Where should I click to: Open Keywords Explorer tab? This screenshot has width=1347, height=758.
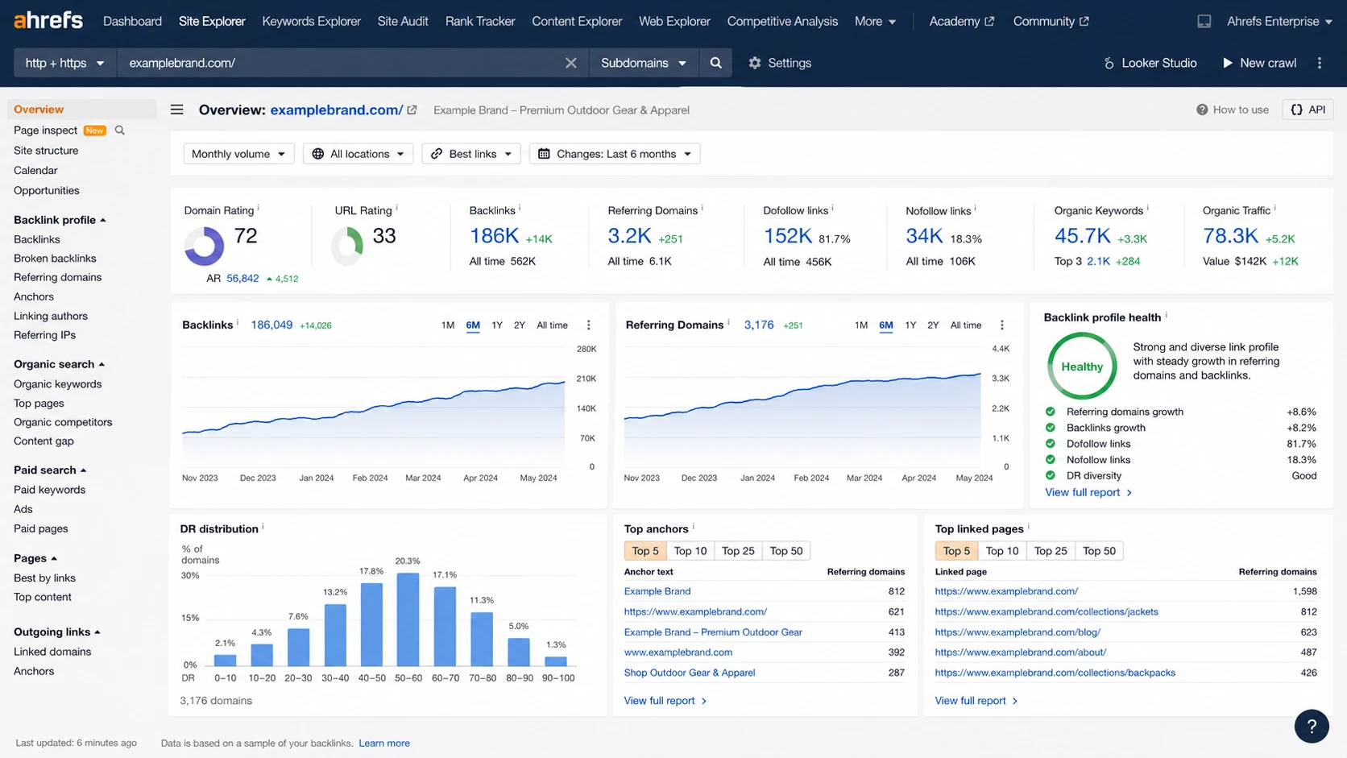(x=311, y=22)
